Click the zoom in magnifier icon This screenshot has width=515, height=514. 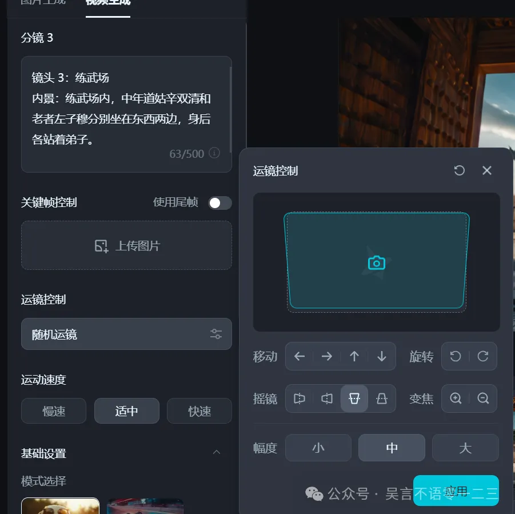click(456, 399)
